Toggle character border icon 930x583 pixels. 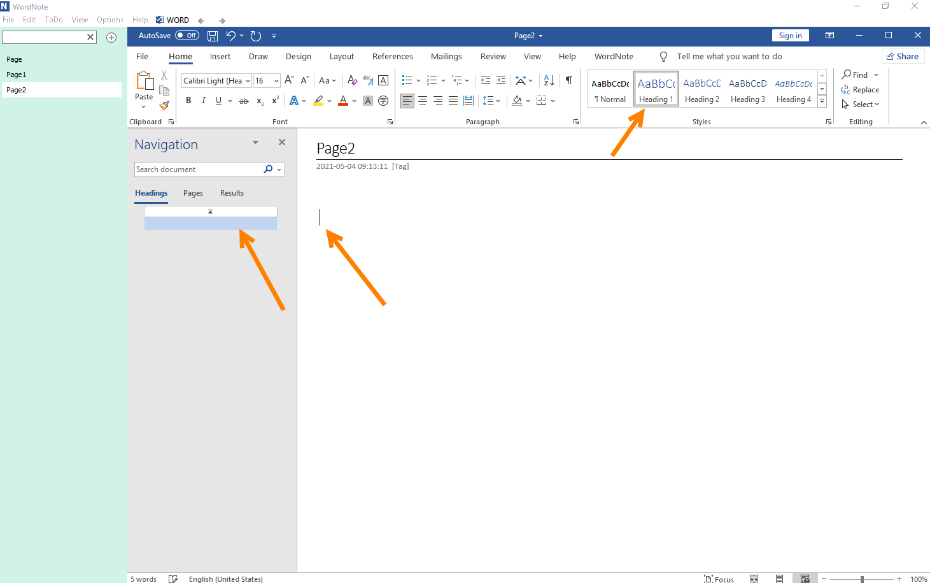click(x=383, y=80)
